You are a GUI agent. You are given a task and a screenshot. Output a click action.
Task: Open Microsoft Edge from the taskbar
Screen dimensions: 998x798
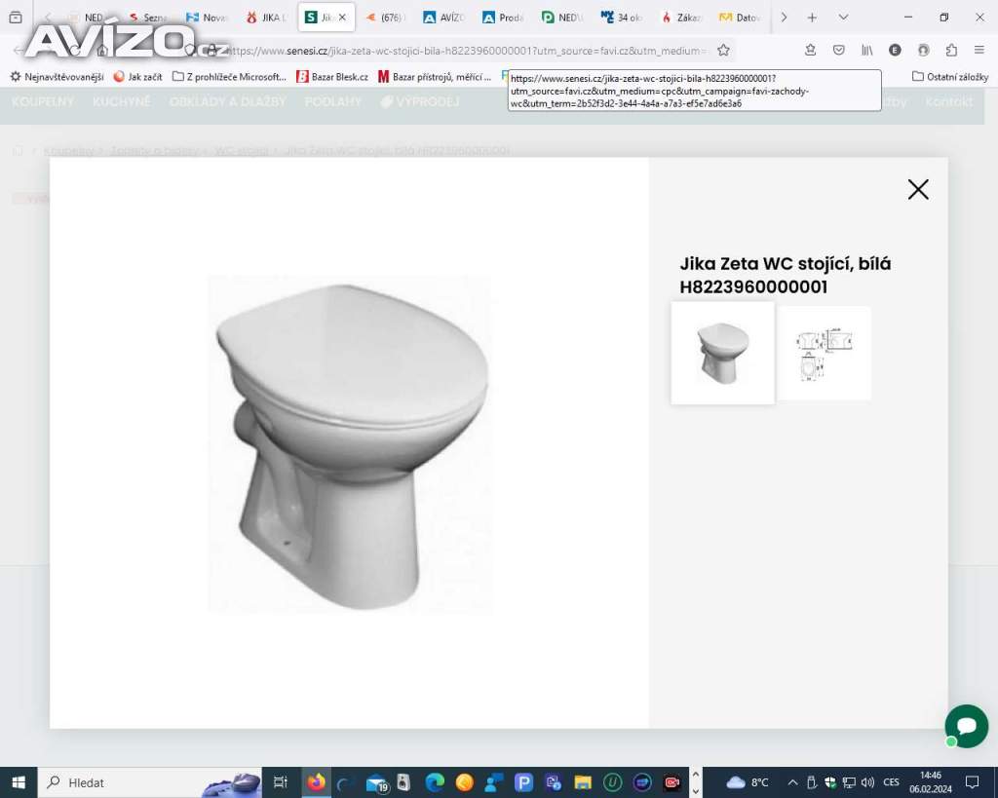[434, 782]
